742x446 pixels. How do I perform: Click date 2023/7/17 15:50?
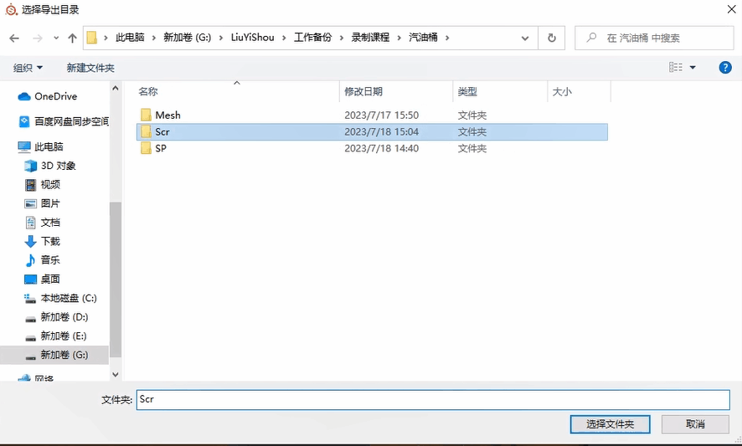tap(381, 115)
